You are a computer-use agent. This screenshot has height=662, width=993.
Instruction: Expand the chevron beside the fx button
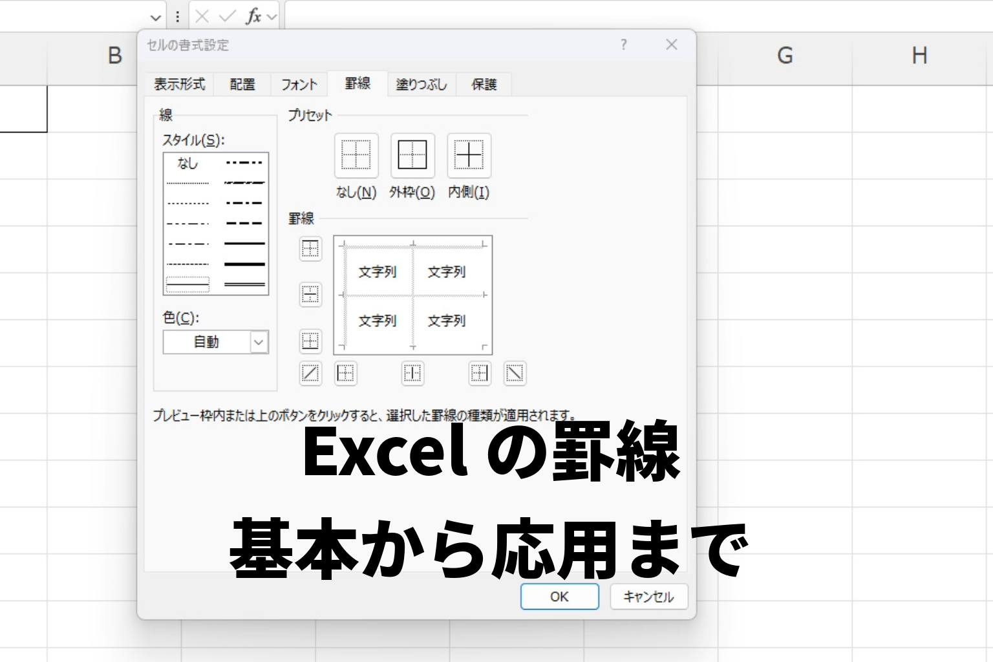[272, 17]
